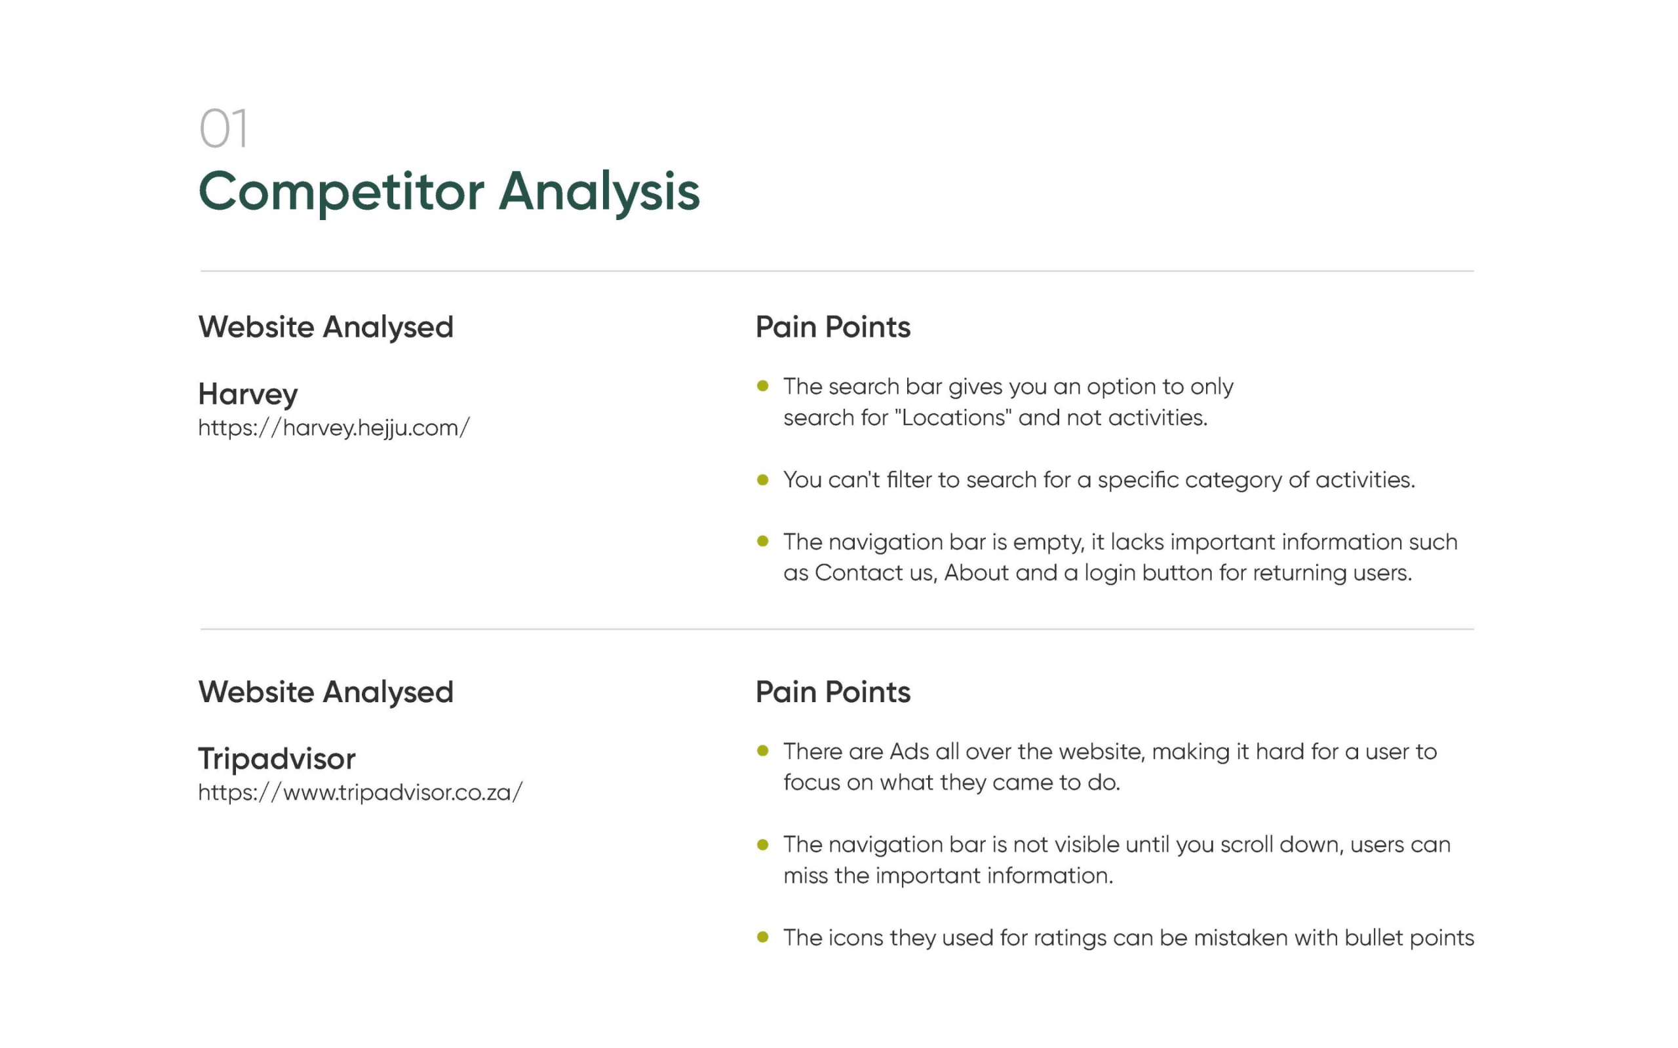The image size is (1678, 1048).
Task: Click the Website Analysed heading above Tripadvisor
Action: pyautogui.click(x=326, y=692)
